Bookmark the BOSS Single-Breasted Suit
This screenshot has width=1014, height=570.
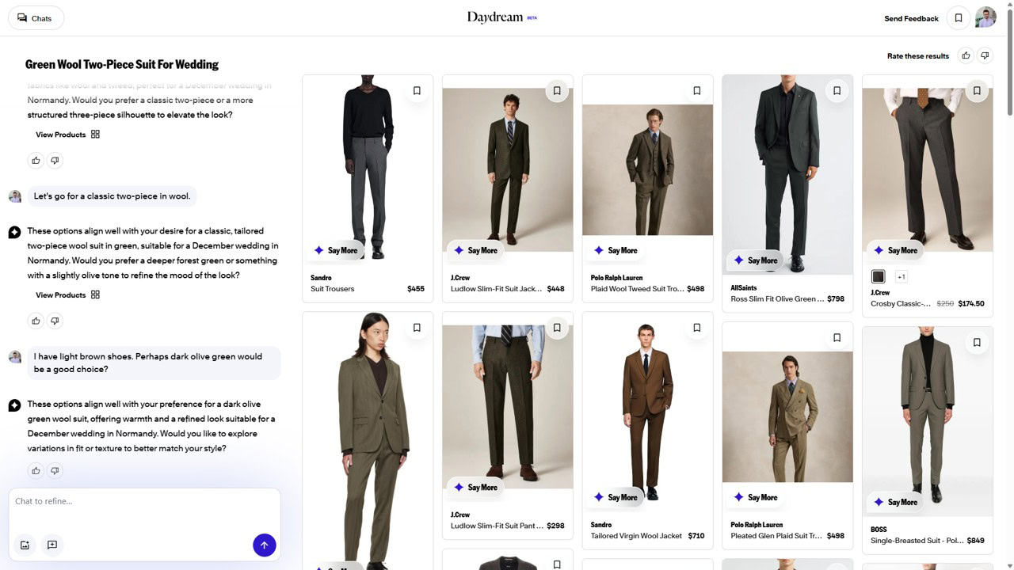976,343
